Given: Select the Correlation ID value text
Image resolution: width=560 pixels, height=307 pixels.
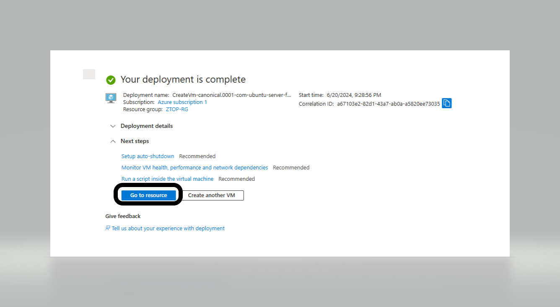Looking at the screenshot, I should pos(389,104).
